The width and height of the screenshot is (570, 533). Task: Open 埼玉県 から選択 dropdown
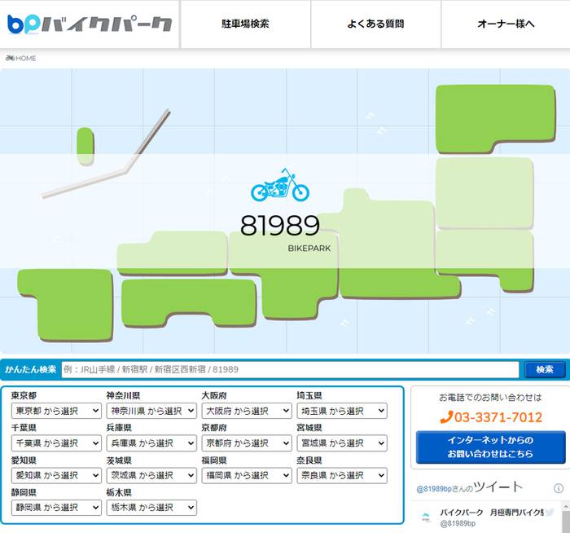[342, 411]
